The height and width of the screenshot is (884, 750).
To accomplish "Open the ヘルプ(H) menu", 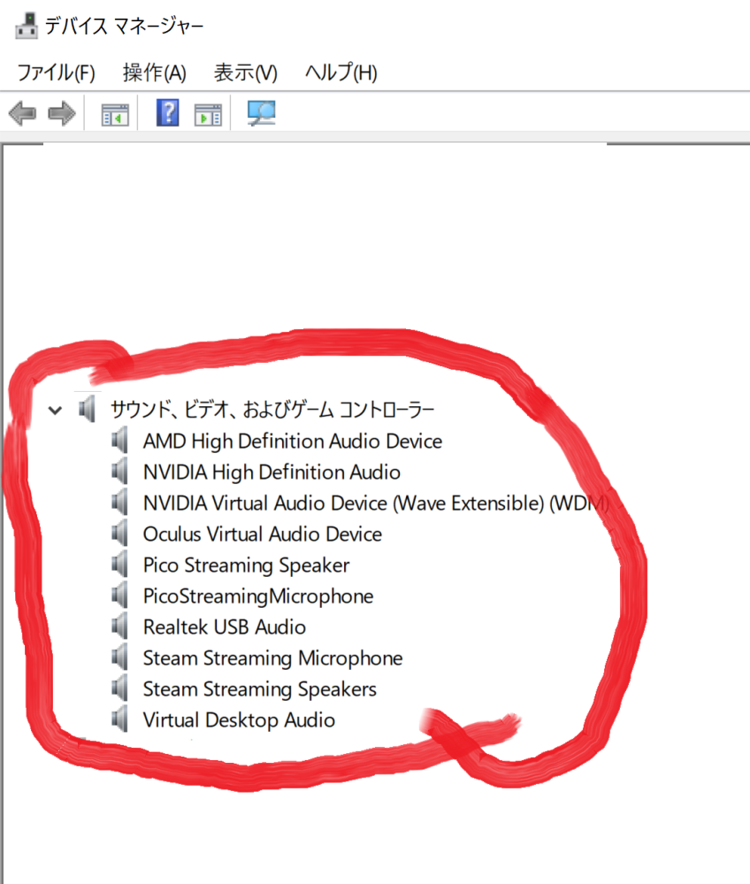I will pos(341,73).
